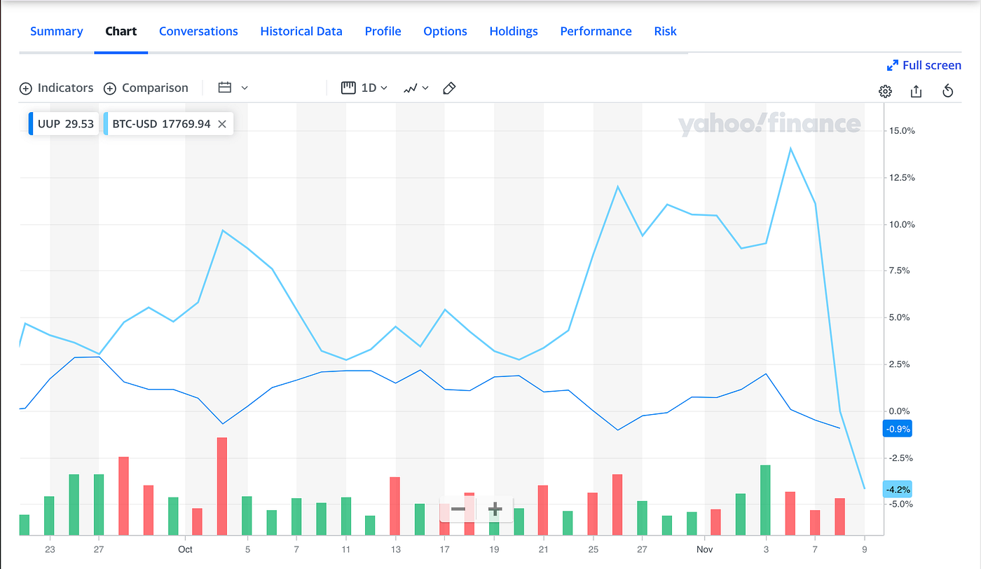The image size is (981, 569).
Task: Remove the BTC-USD comparison
Action: [222, 124]
